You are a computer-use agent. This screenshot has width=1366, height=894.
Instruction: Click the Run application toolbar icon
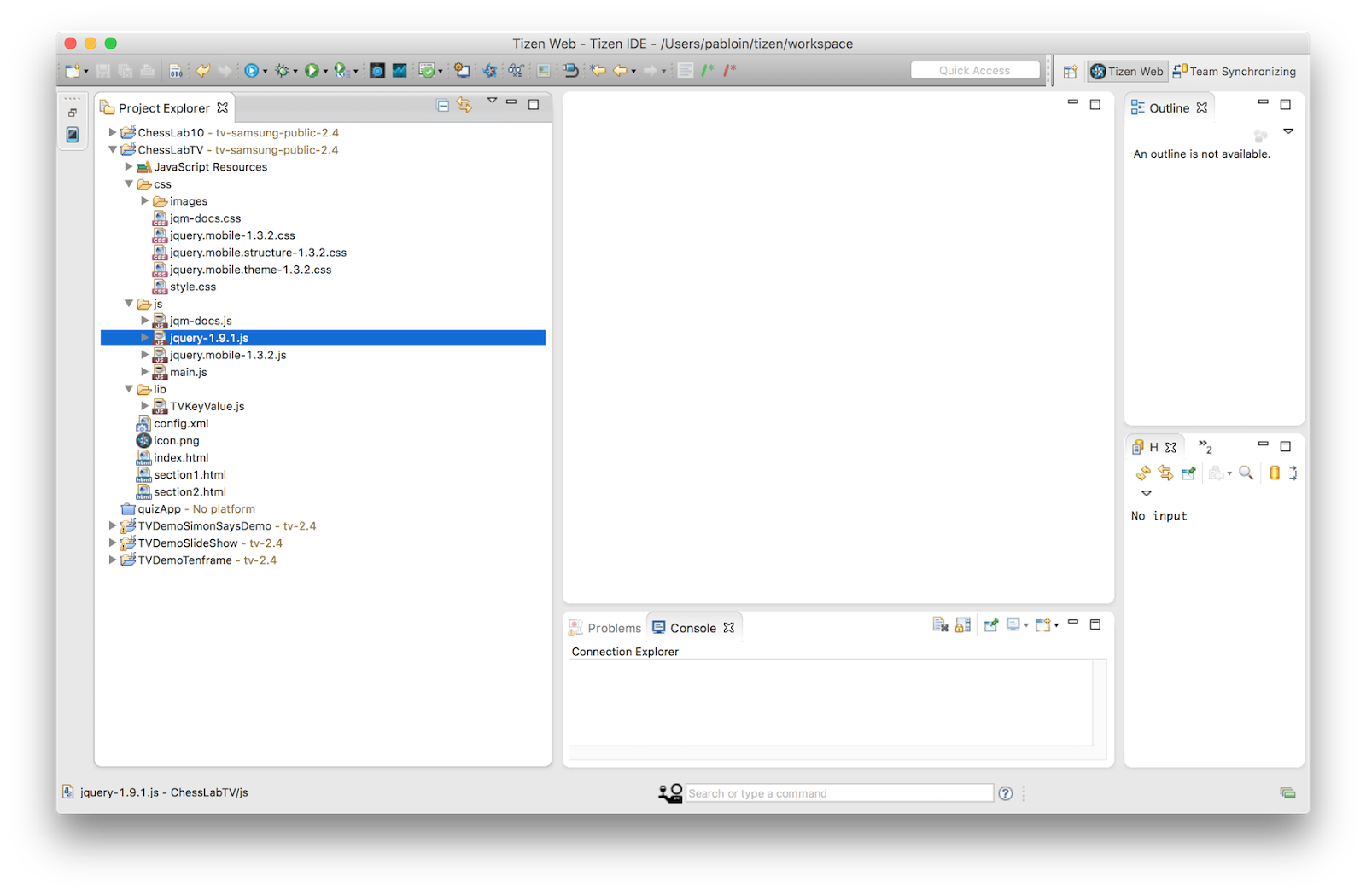click(x=312, y=70)
